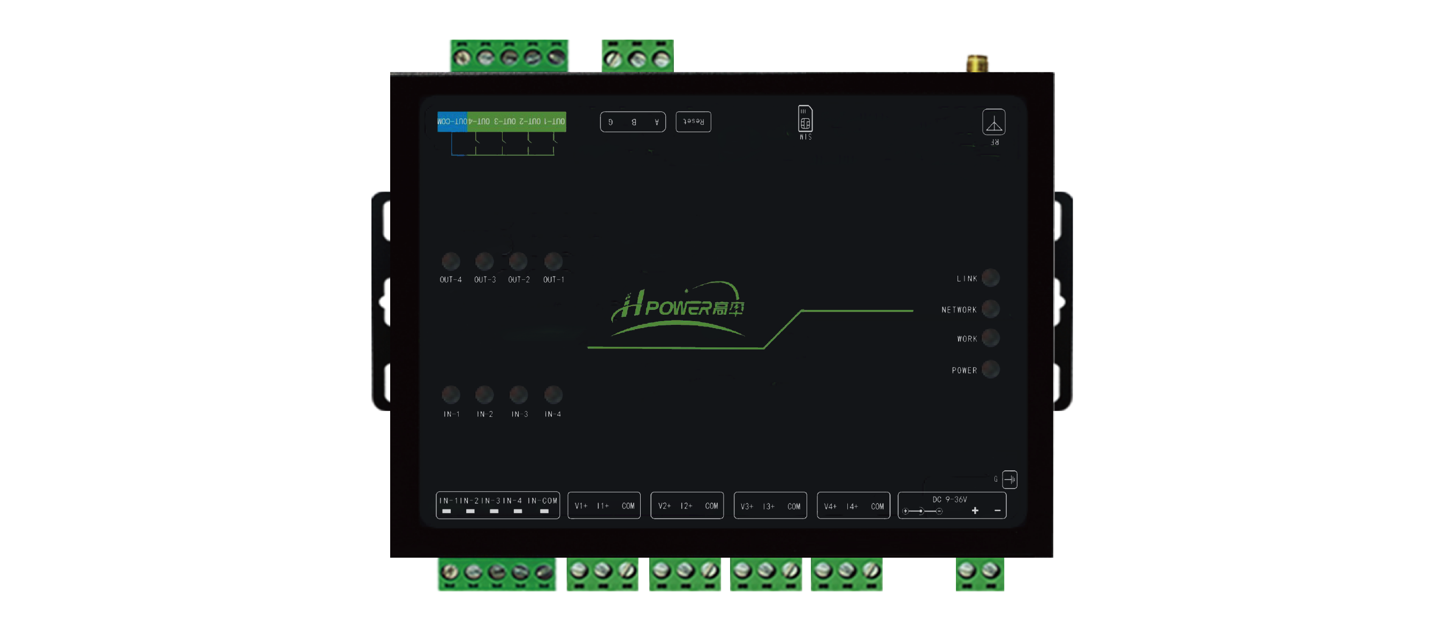This screenshot has height=631, width=1443.
Task: Click the IN-4 indicator LED
Action: coord(553,395)
